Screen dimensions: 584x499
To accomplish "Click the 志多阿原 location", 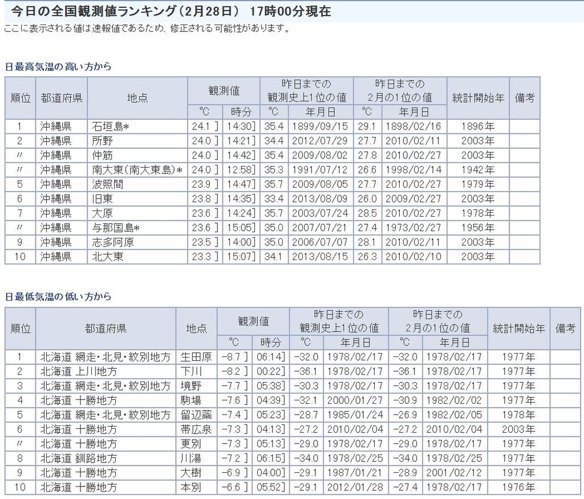I will [x=112, y=242].
